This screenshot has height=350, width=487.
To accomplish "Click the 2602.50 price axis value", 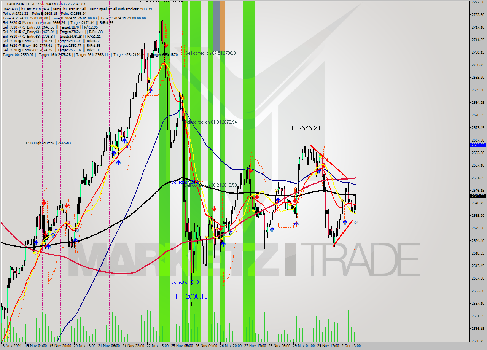I will pyautogui.click(x=478, y=291).
